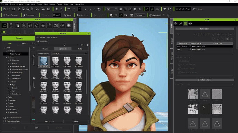
Task: Click the cloth shirt icon in Content panel
Action: (37, 25)
